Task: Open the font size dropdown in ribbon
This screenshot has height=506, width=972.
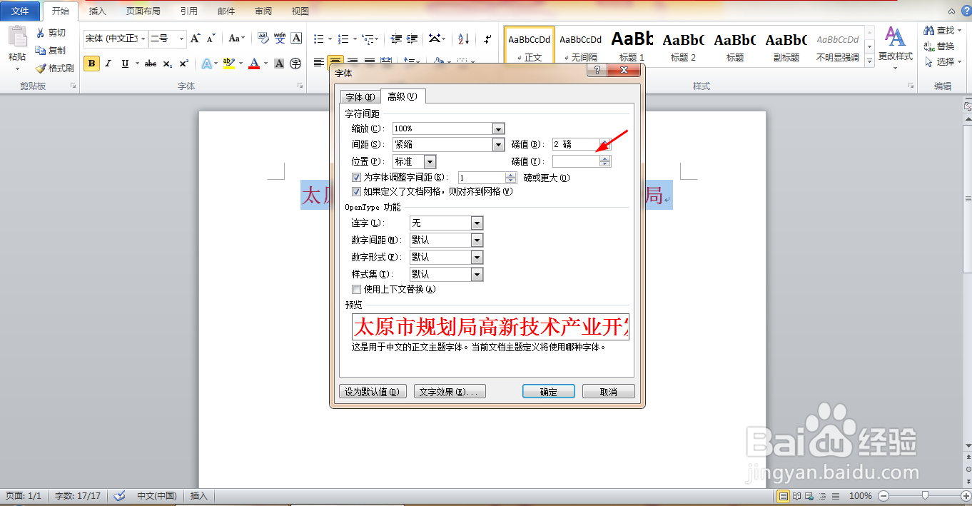Action: click(182, 39)
